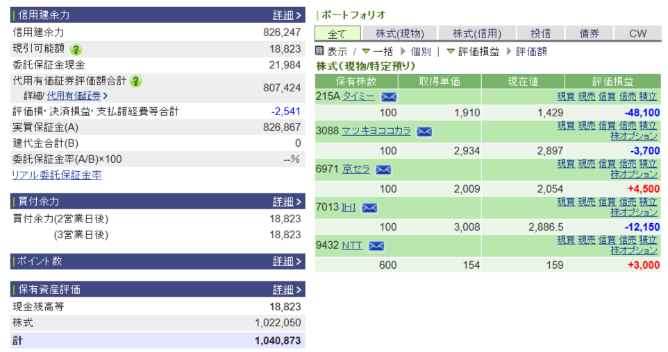Open the 投信 portfolio tab

(x=540, y=33)
